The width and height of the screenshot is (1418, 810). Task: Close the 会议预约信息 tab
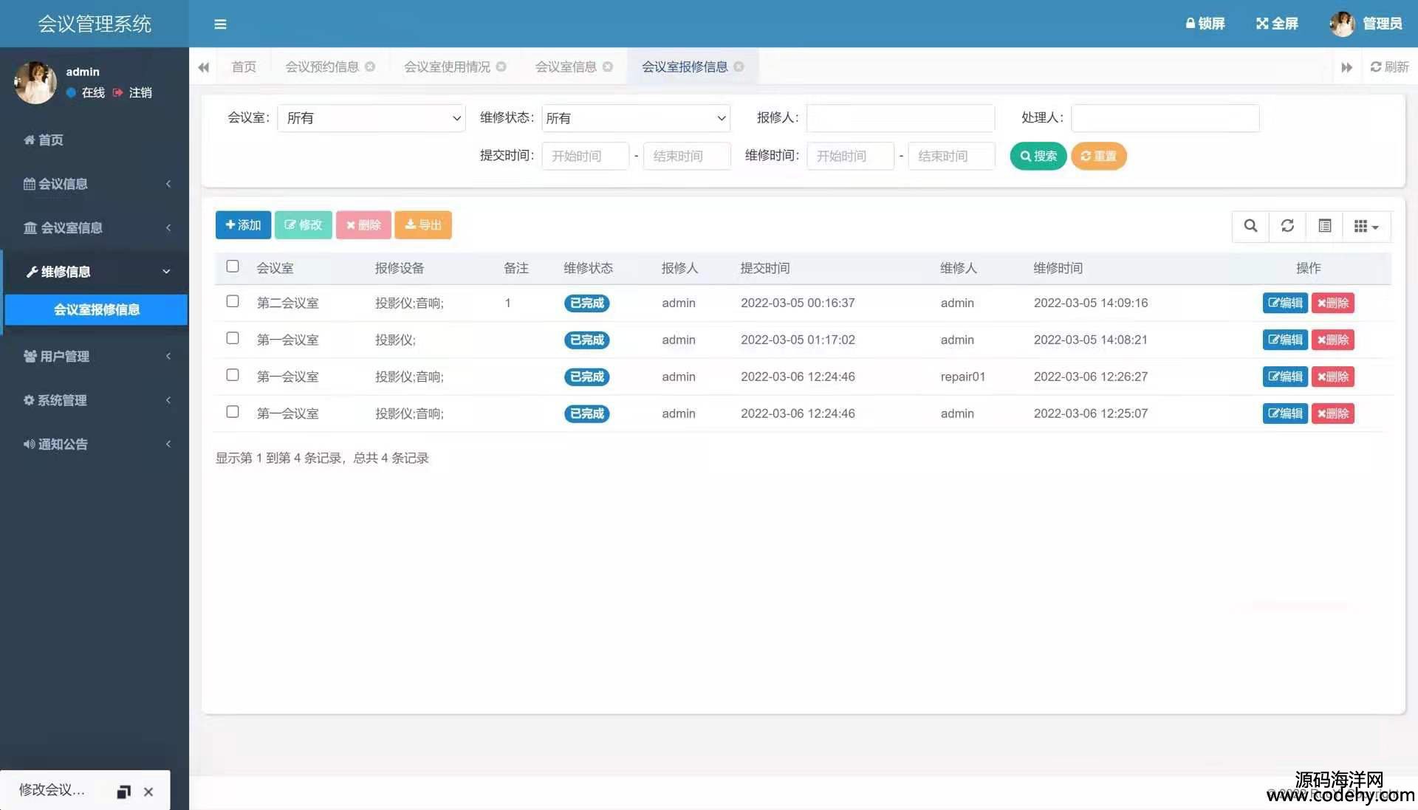point(370,66)
